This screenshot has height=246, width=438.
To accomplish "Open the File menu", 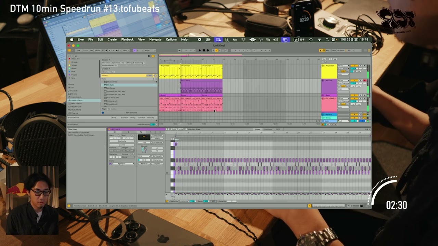I will coord(91,40).
